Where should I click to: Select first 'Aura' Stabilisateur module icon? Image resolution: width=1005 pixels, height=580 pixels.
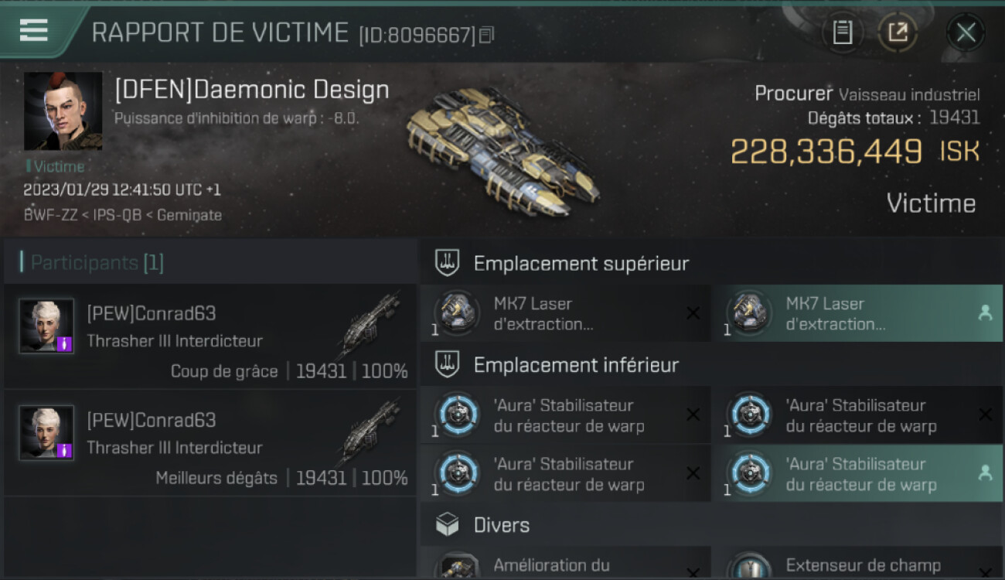(457, 415)
